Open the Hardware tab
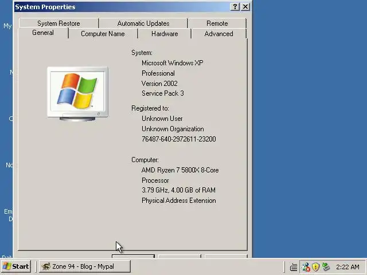 point(165,34)
